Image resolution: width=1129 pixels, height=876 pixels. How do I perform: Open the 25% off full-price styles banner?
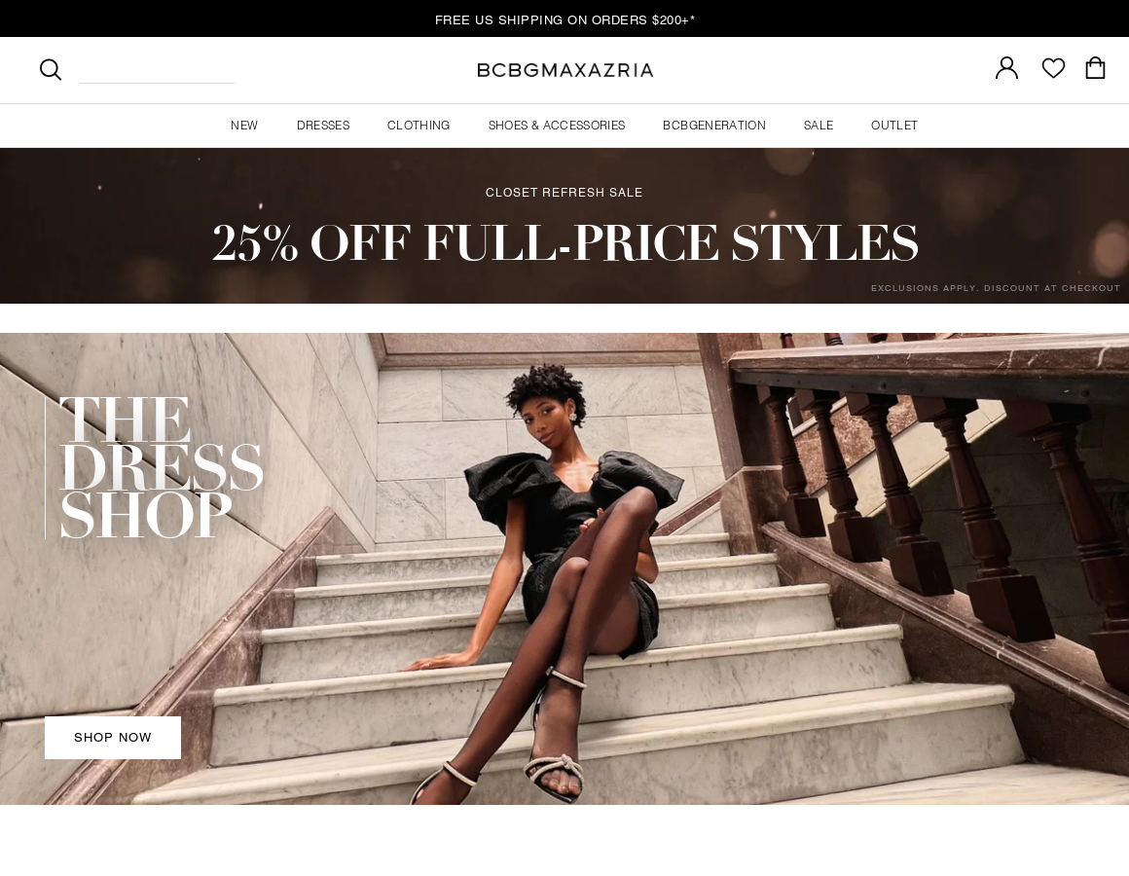[564, 226]
